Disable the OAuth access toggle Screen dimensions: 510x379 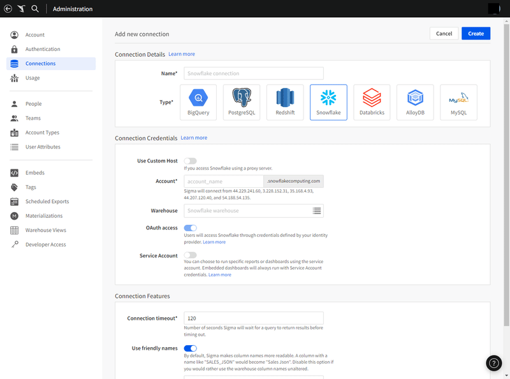tap(190, 228)
